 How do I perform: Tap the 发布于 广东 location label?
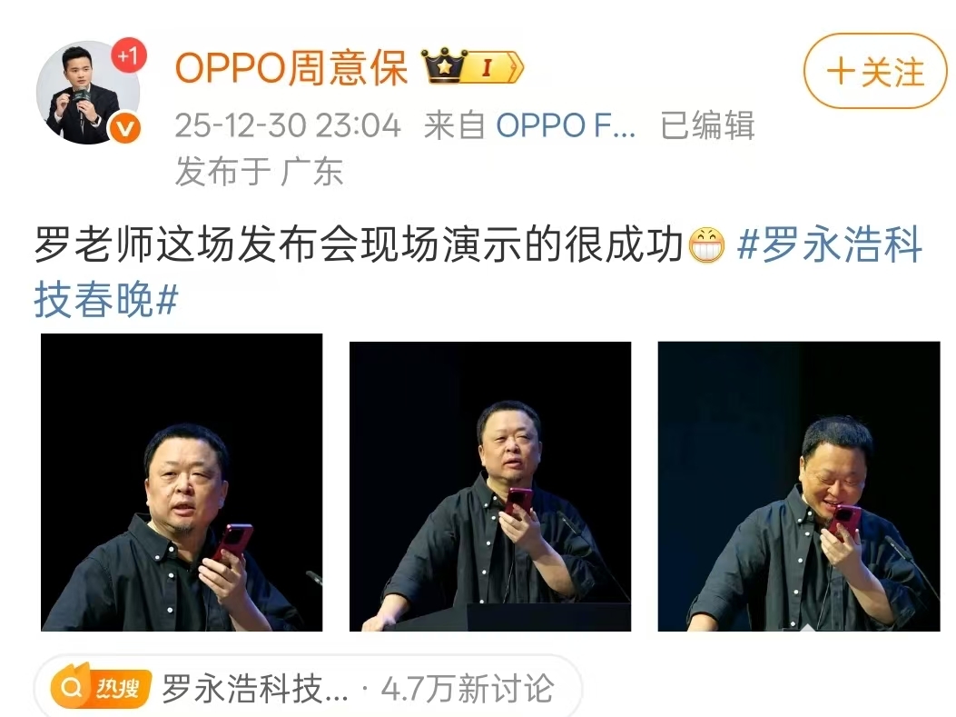click(259, 170)
